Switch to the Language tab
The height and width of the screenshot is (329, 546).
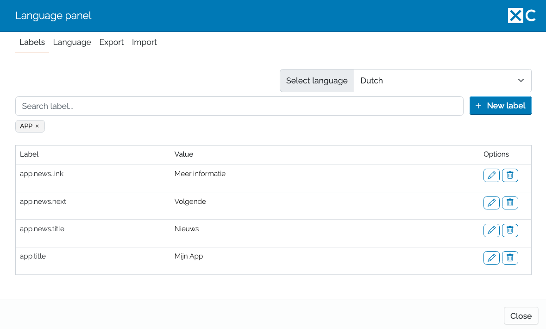(x=72, y=42)
